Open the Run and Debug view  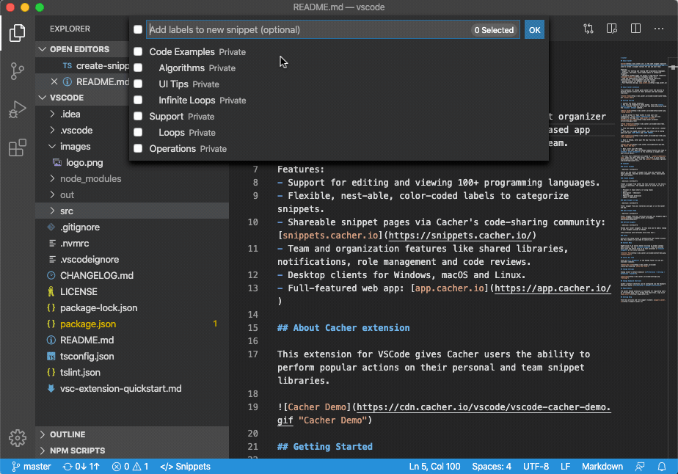pyautogui.click(x=18, y=109)
